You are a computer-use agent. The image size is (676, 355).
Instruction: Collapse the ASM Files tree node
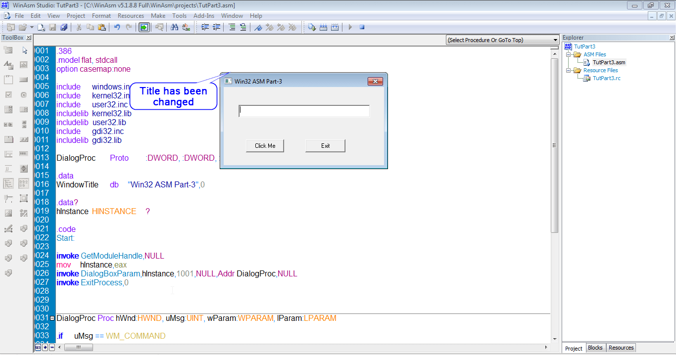[x=569, y=54]
